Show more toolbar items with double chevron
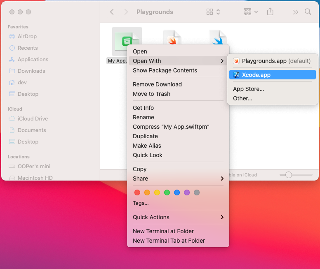 click(295, 12)
